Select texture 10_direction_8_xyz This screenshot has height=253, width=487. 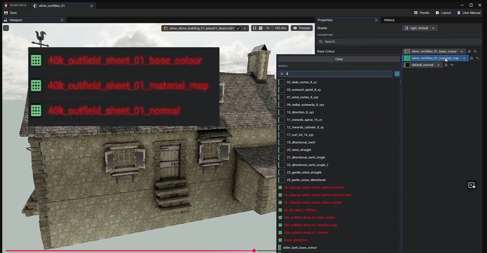(x=339, y=112)
